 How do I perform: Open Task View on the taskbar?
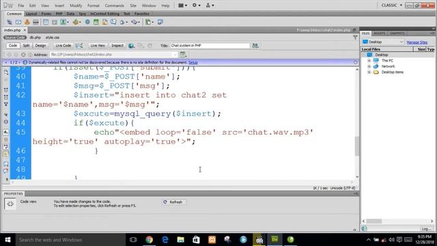(x=133, y=240)
